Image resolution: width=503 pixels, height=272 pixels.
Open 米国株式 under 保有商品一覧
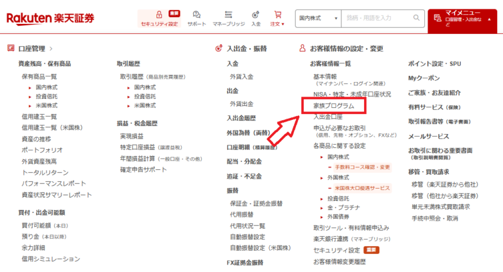pyautogui.click(x=47, y=105)
